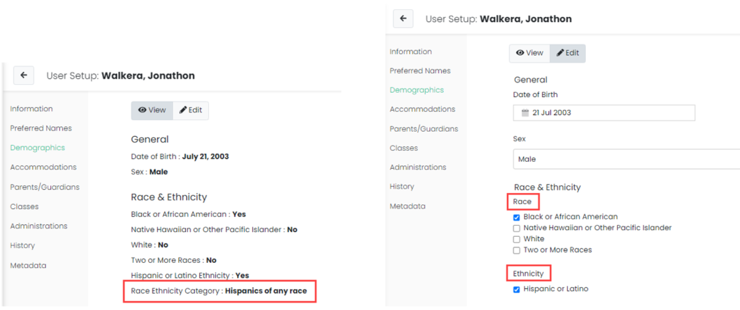Open the Sex dropdown showing Male
This screenshot has width=740, height=310.
tap(626, 159)
